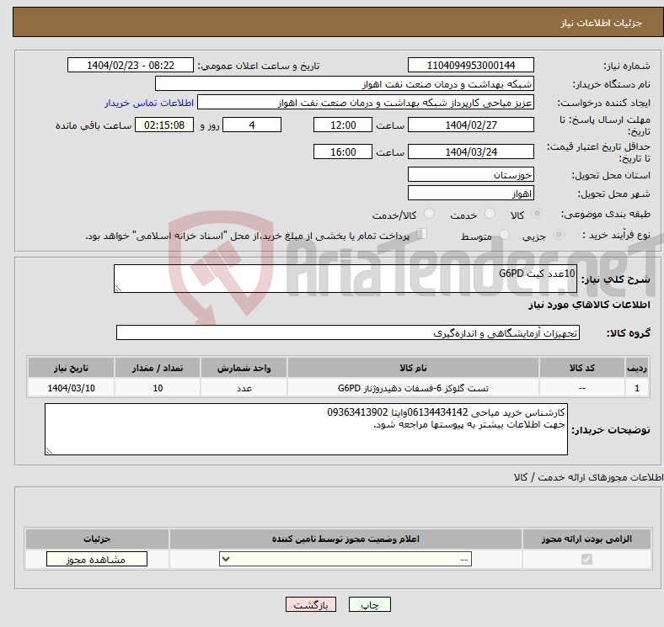Click the remaining days field showing 4
Screen dimensions: 664x627
click(252, 125)
